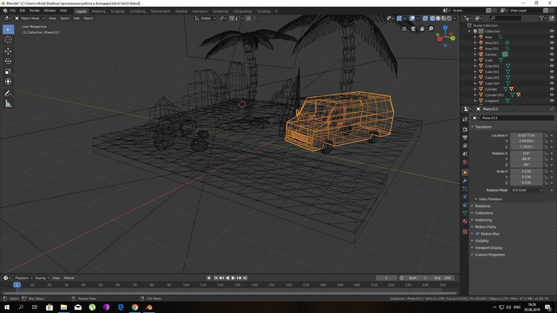
Task: Open the Add menu in viewport header
Action: [76, 18]
